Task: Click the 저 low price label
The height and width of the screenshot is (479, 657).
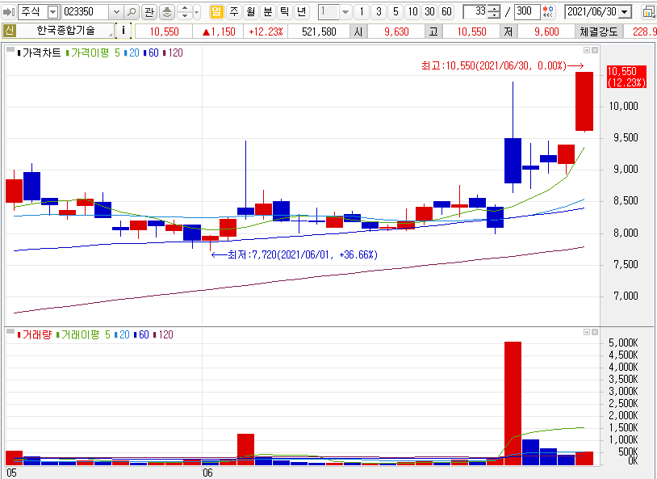Action: (x=508, y=32)
